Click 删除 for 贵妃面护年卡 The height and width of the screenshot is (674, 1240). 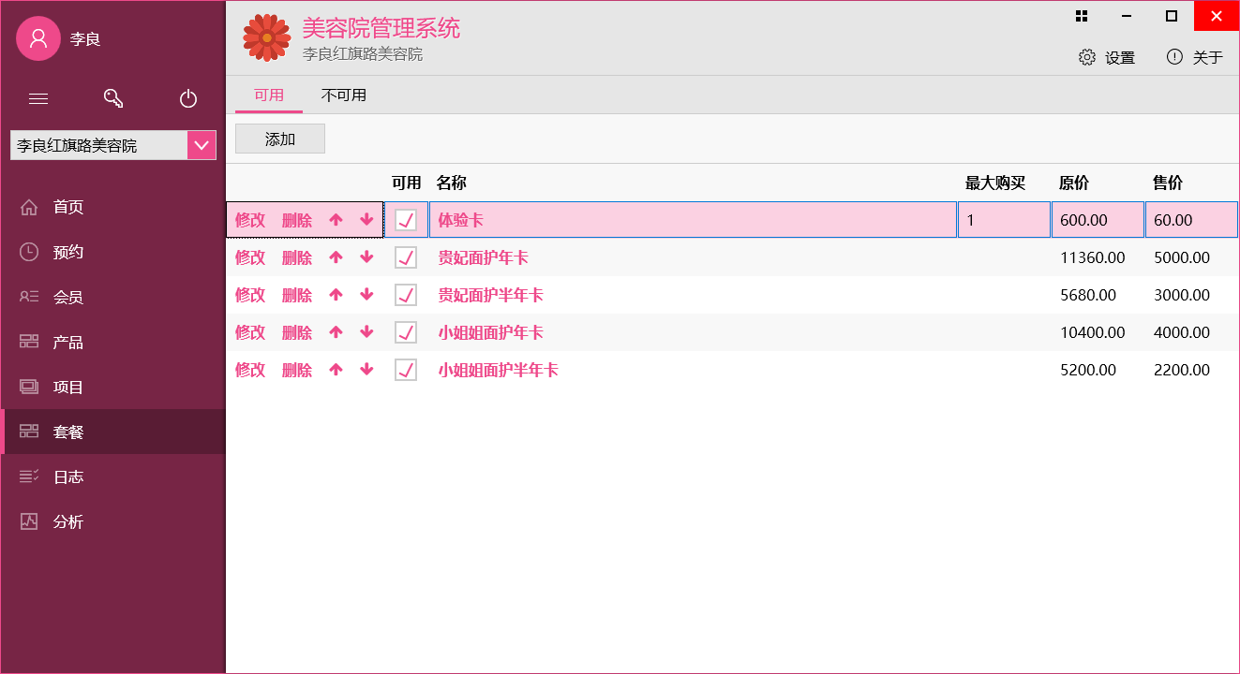[x=297, y=257]
